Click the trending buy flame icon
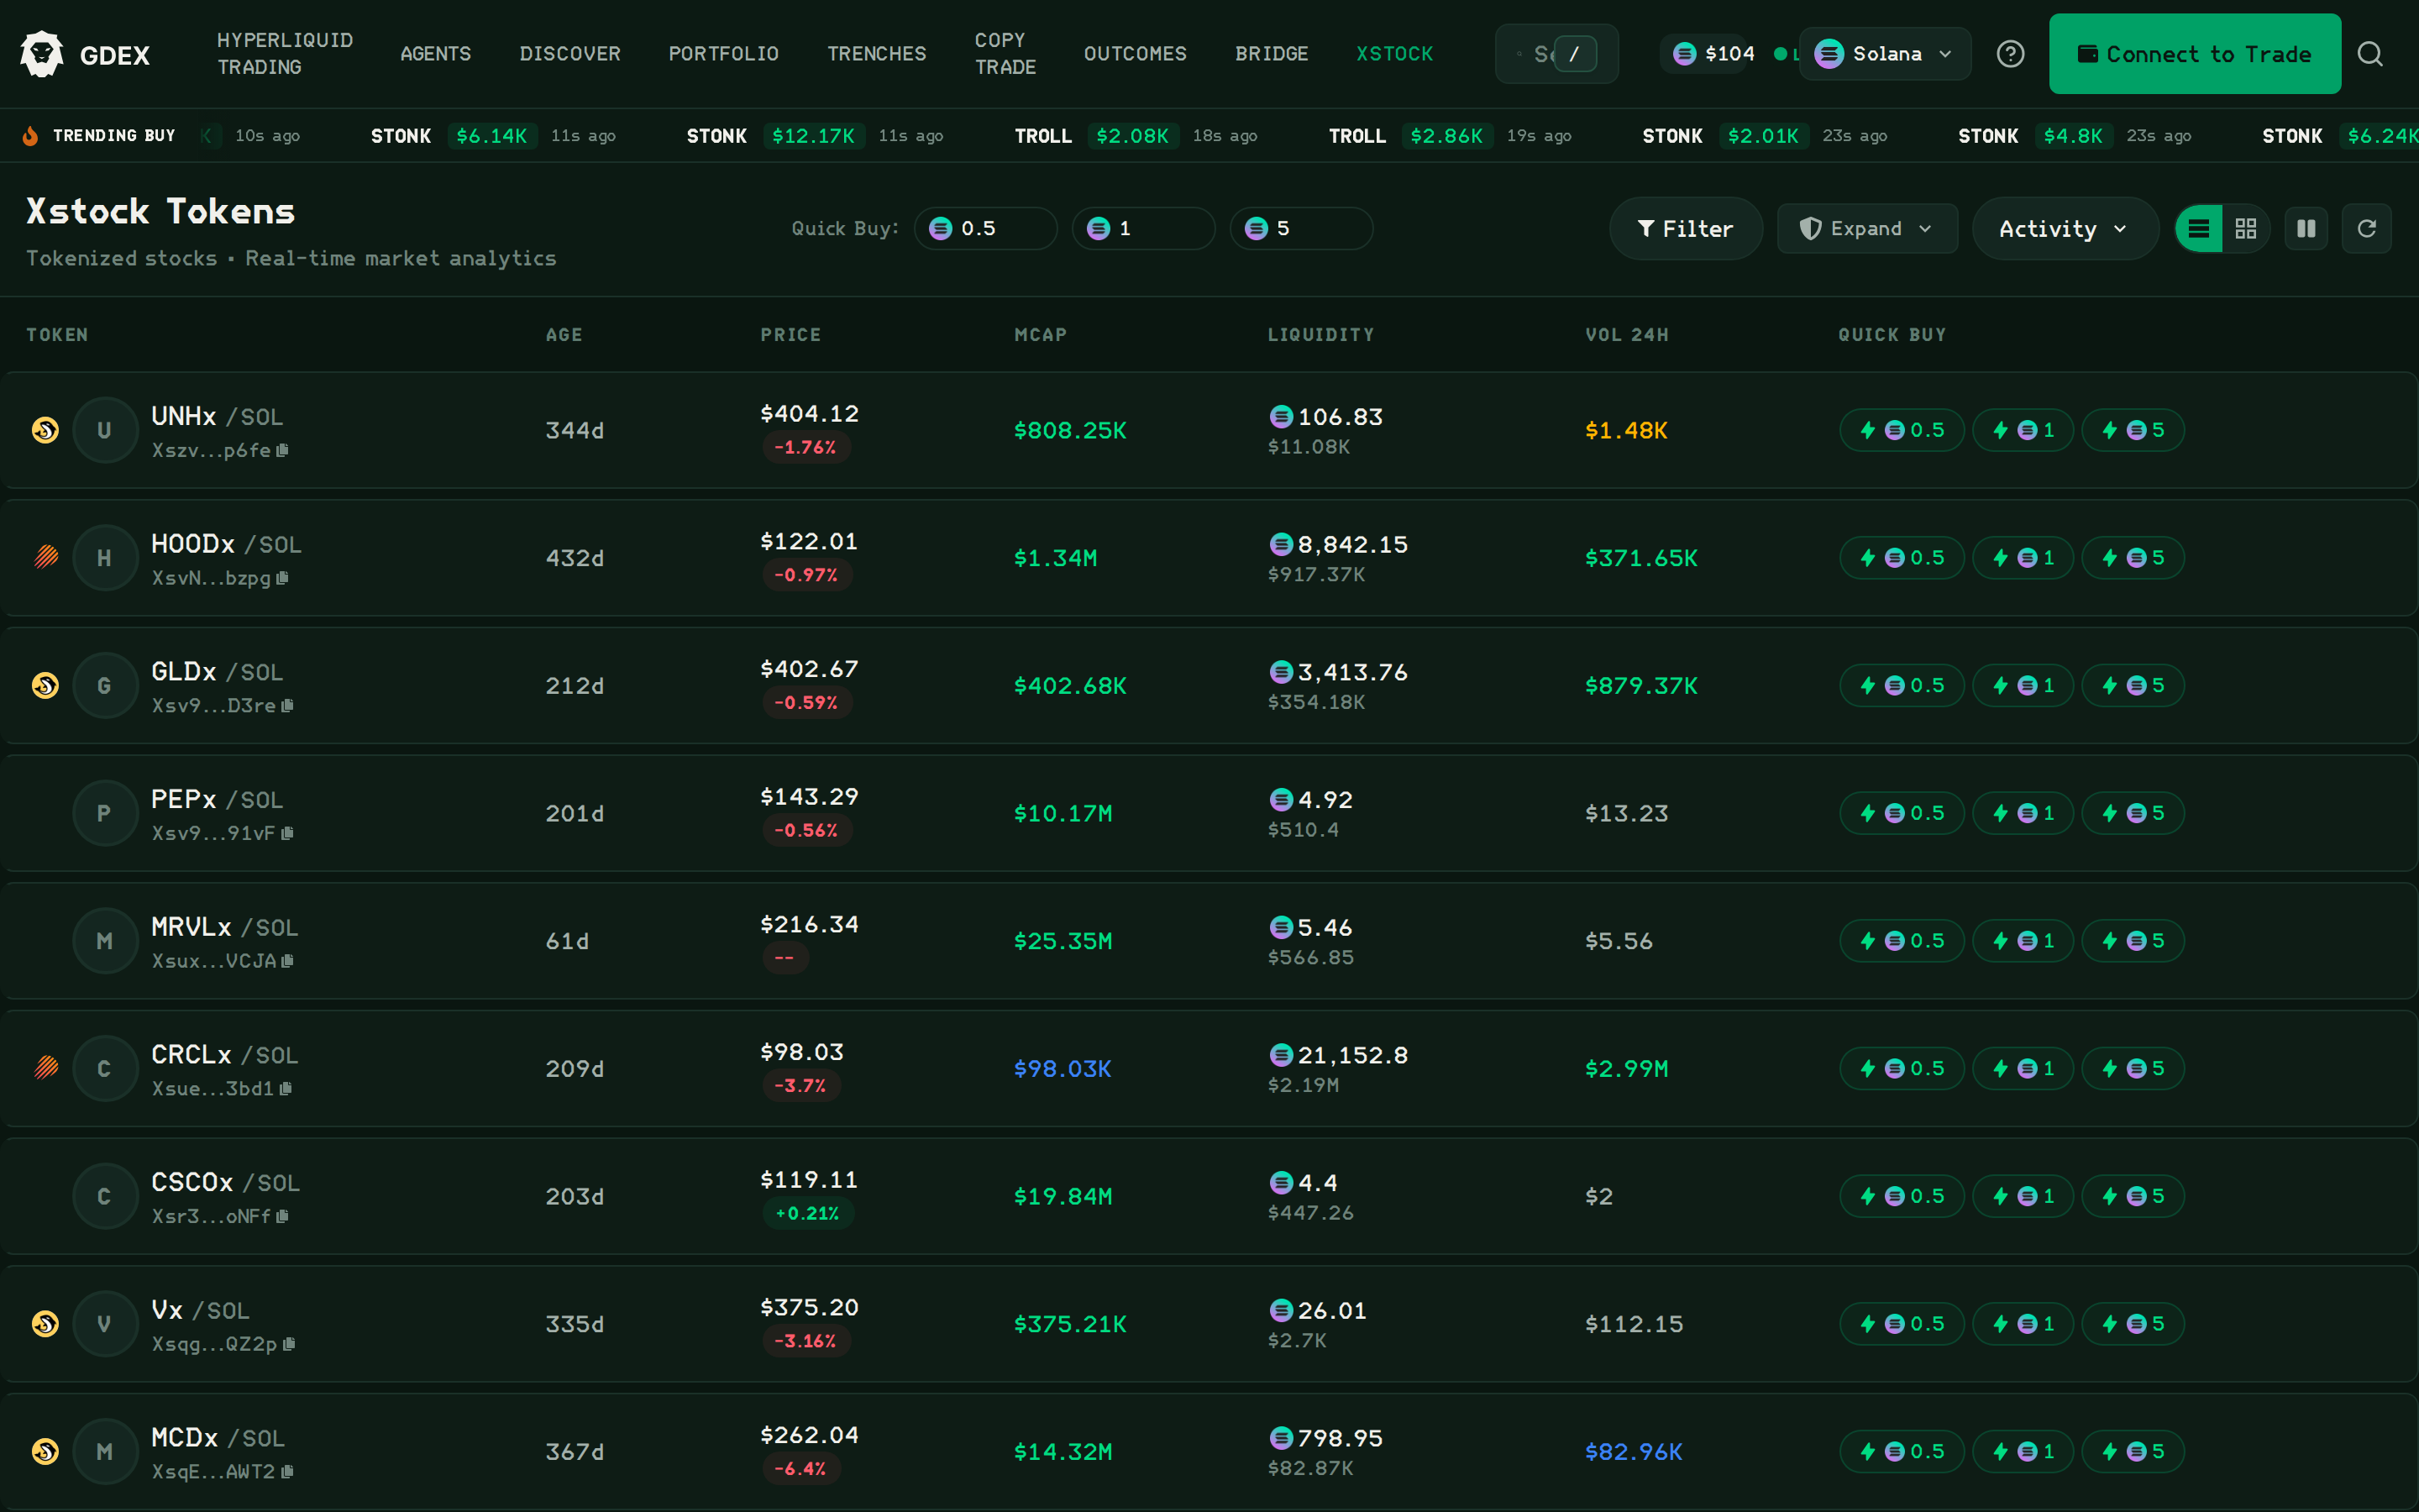Image resolution: width=2419 pixels, height=1512 pixels. [30, 136]
